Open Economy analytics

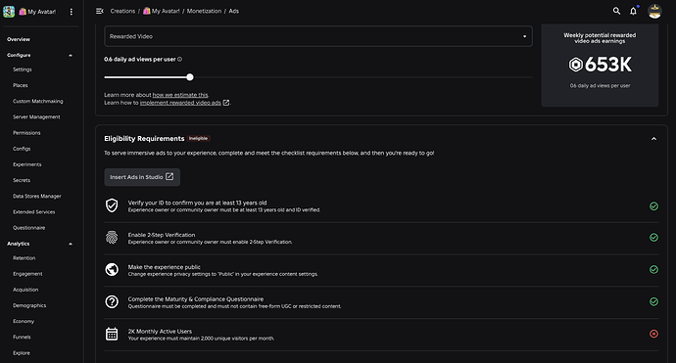(x=24, y=321)
